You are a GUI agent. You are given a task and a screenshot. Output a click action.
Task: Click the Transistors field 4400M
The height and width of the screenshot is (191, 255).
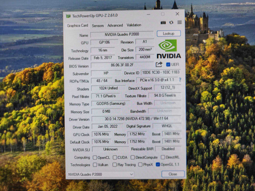pyautogui.click(x=145, y=57)
